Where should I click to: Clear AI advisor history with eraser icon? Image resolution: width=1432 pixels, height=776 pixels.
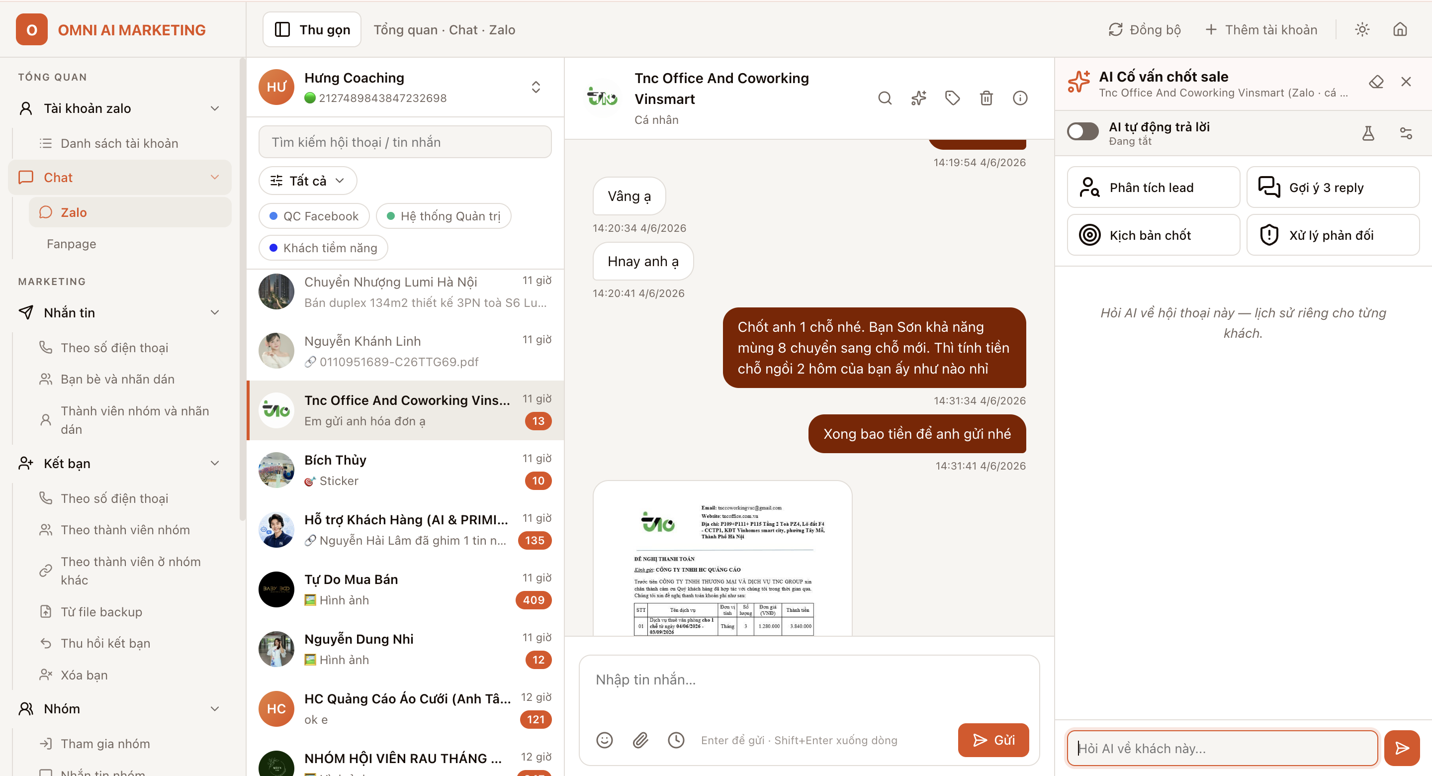coord(1376,82)
